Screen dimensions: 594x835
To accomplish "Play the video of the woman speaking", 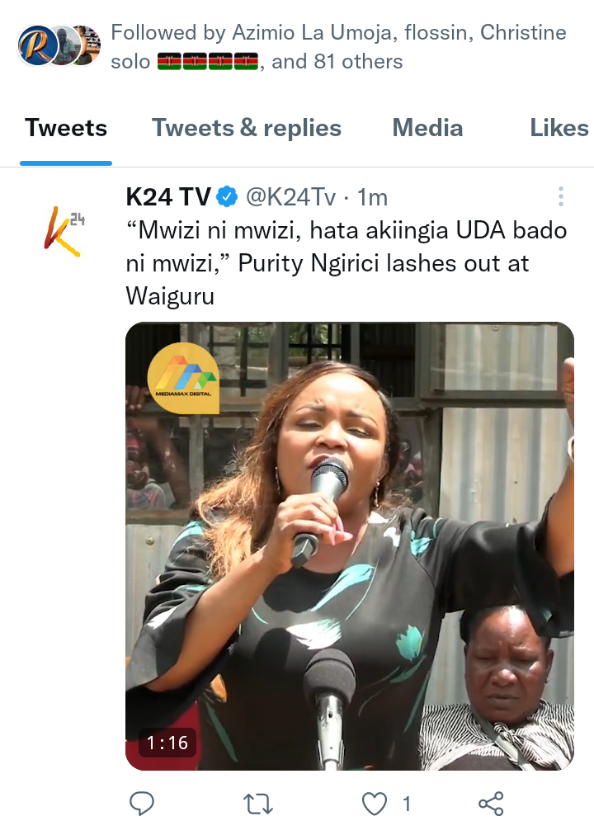I will [x=350, y=546].
